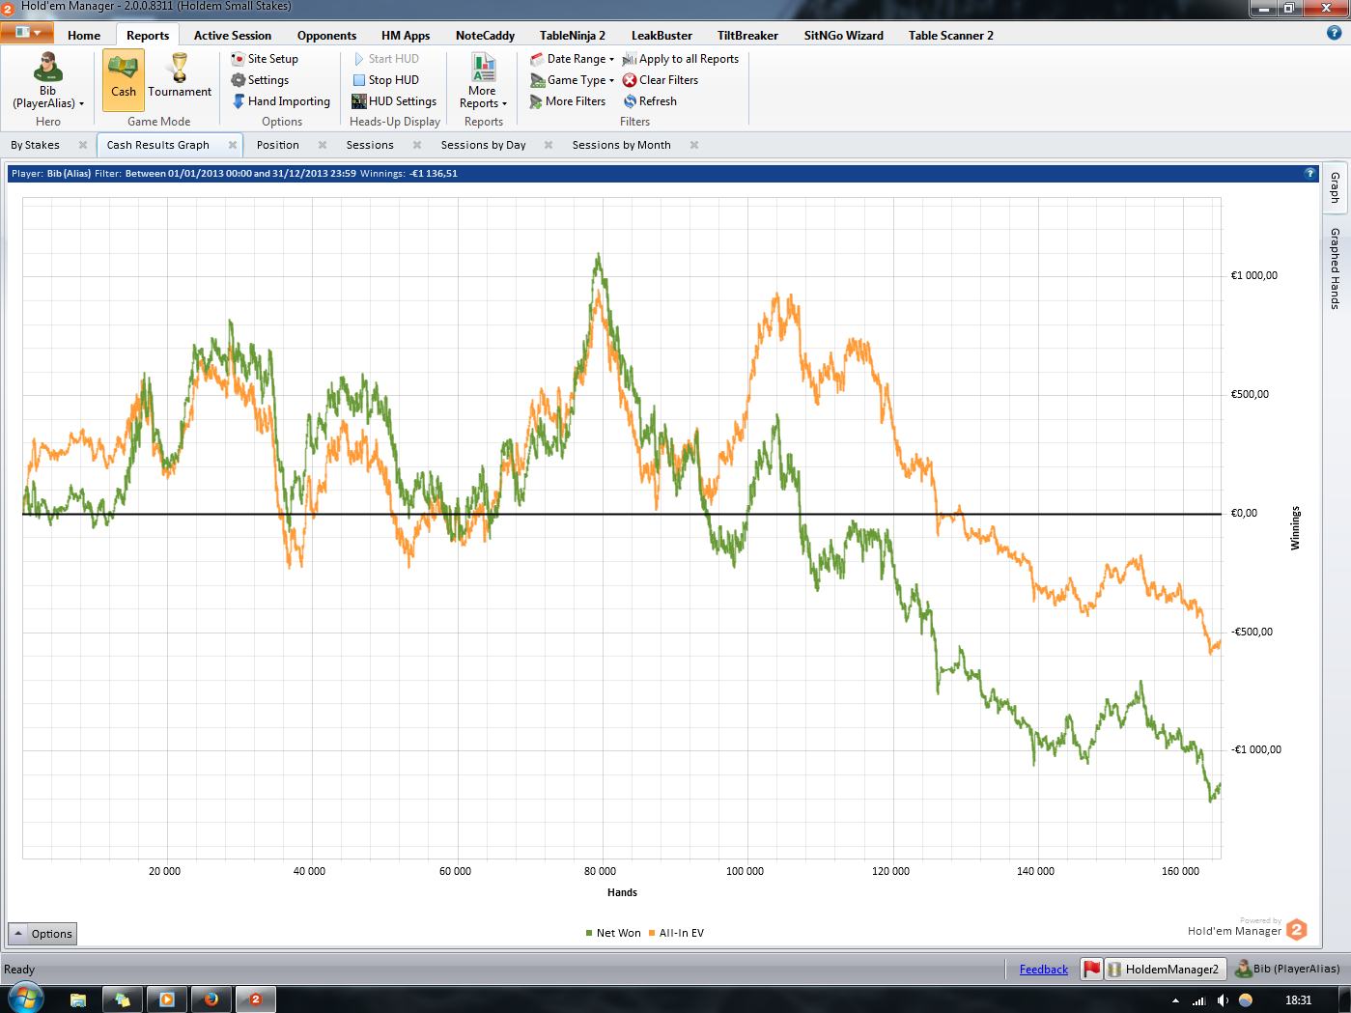Toggle Net Won legend series
This screenshot has height=1013, width=1351.
pyautogui.click(x=613, y=933)
